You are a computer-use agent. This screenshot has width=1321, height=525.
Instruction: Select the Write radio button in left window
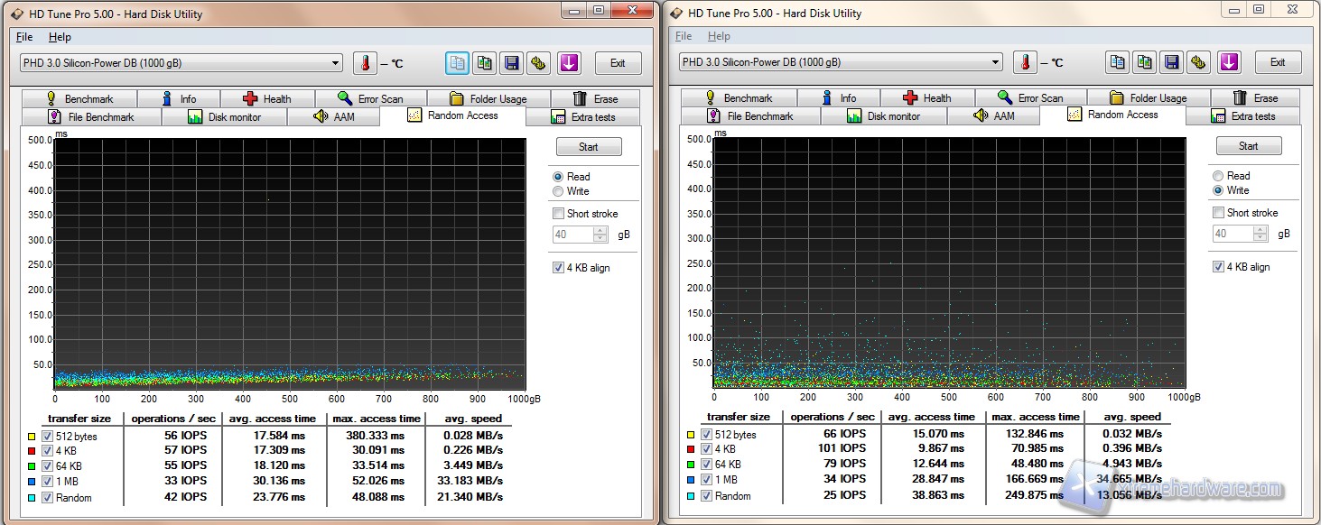tap(558, 191)
